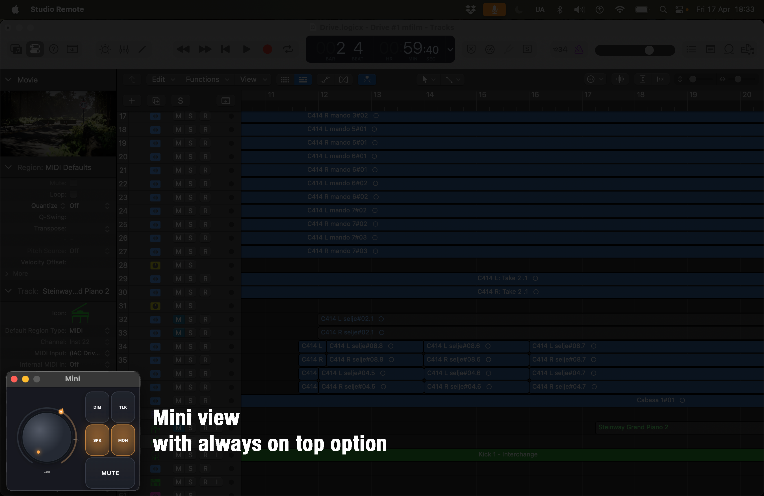The image size is (764, 496).
Task: Open the Quantize dropdown currently set to Off
Action: pyautogui.click(x=75, y=206)
